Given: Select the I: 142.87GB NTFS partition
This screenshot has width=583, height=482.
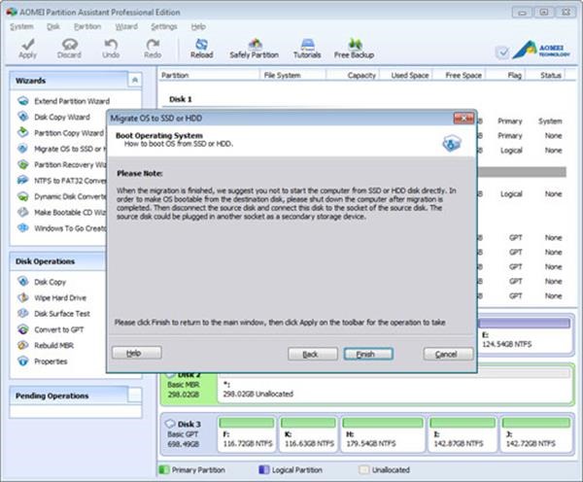Looking at the screenshot, I should [463, 433].
